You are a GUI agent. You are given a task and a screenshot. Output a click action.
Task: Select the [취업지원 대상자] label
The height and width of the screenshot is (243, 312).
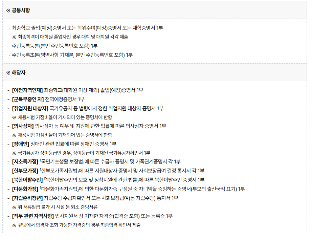pos(30,108)
